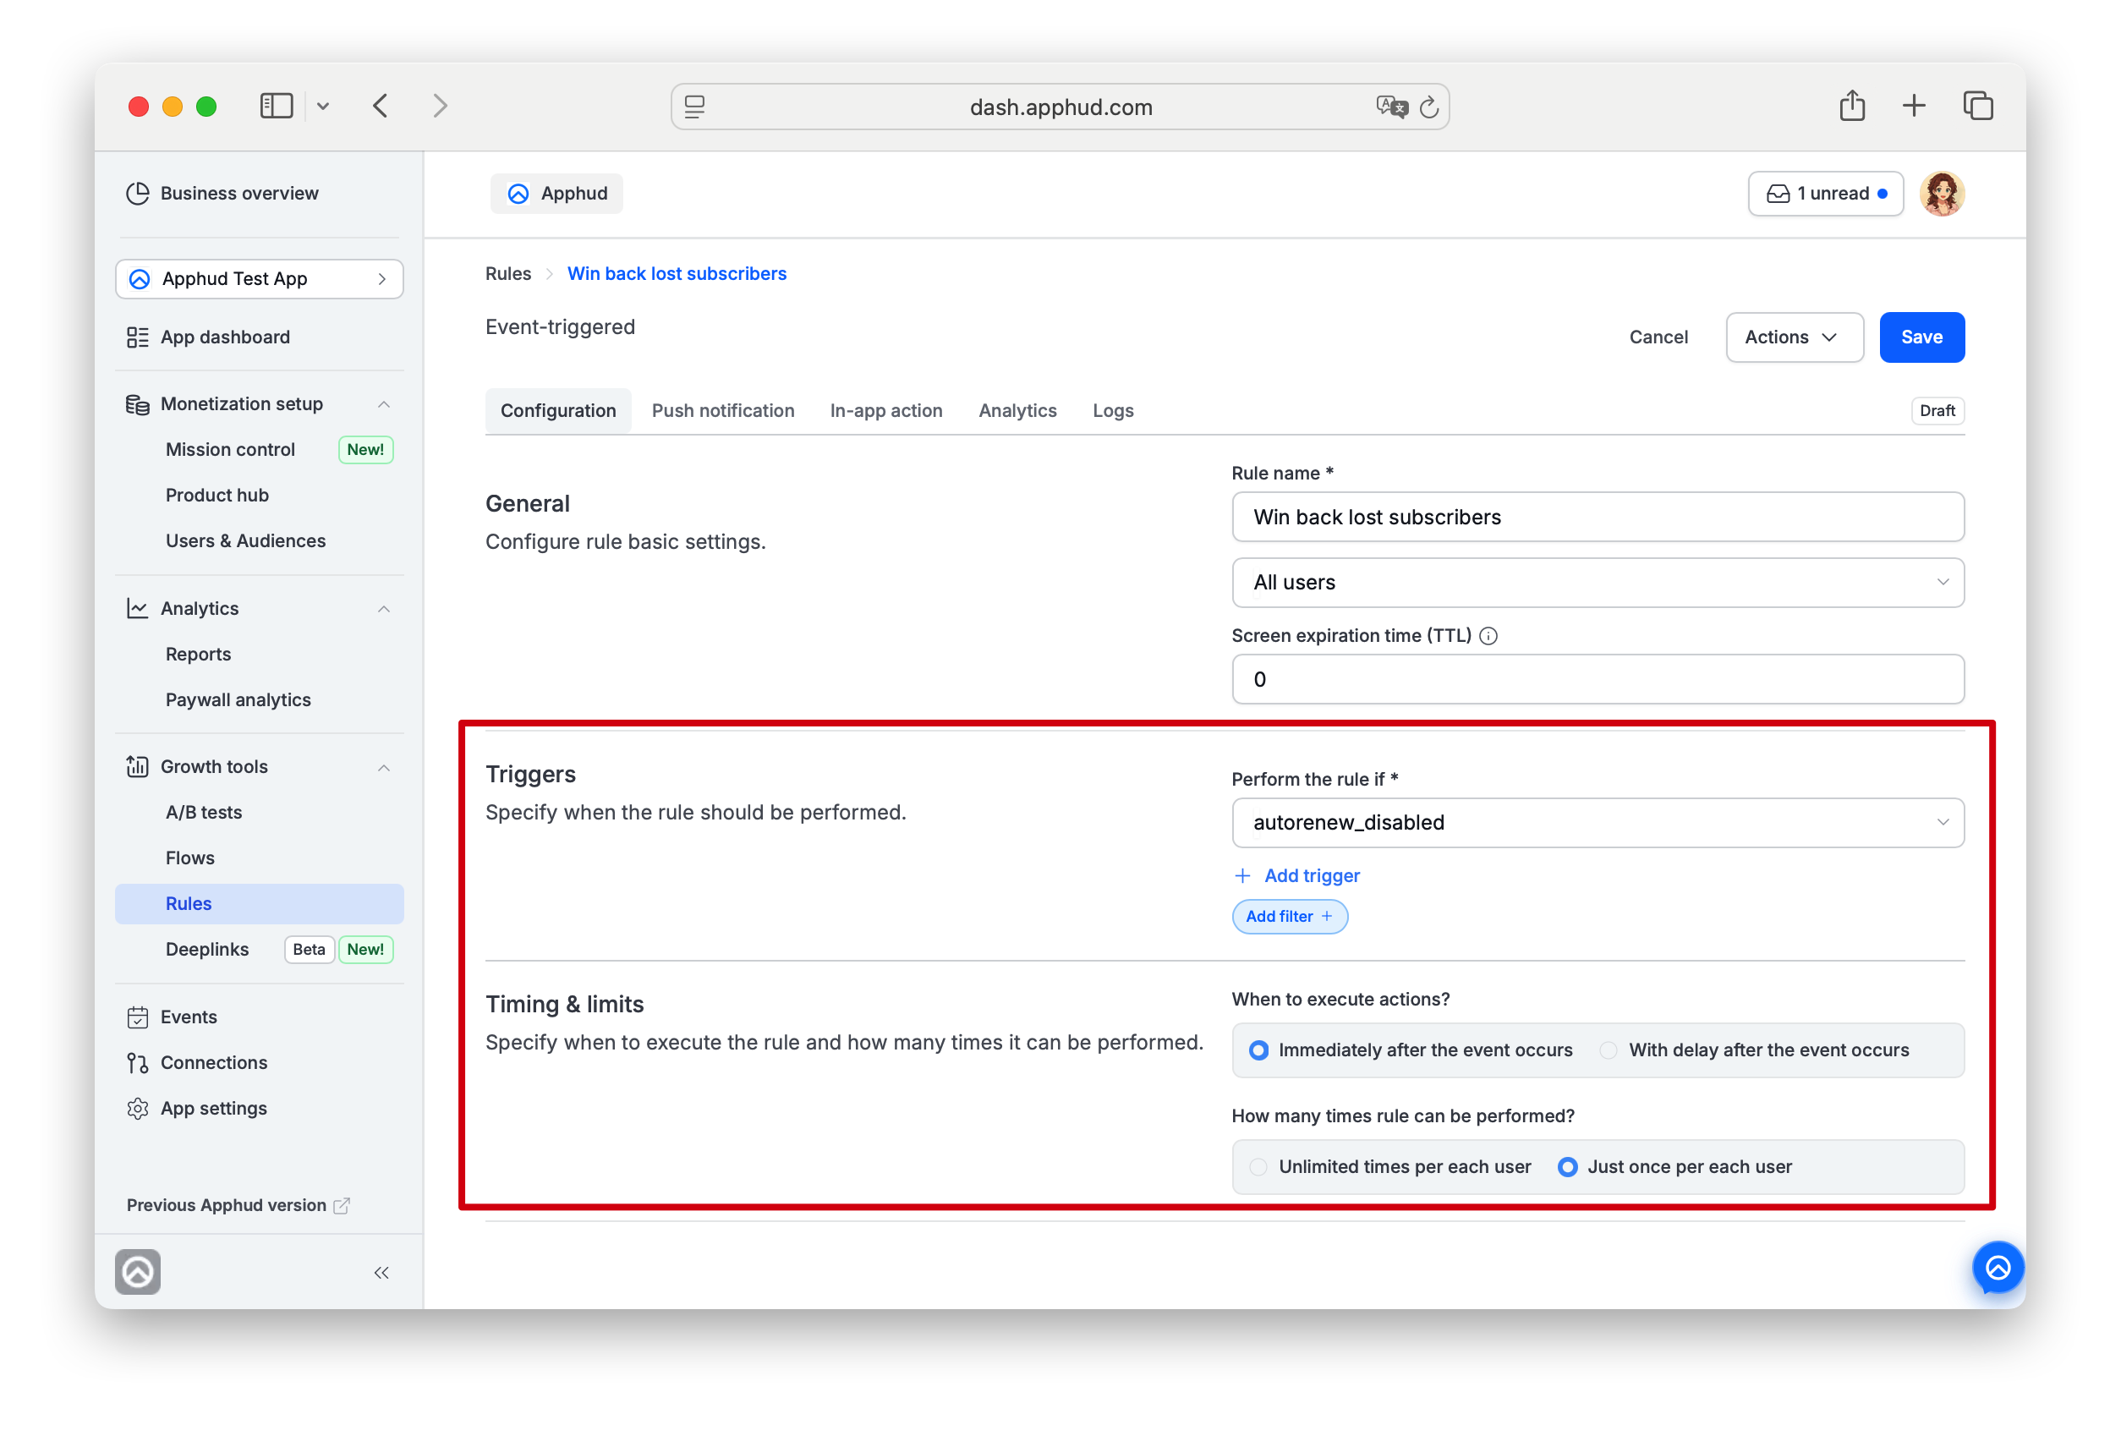Click the App settings gear icon
Viewport: 2121px width, 1436px height.
tap(137, 1108)
